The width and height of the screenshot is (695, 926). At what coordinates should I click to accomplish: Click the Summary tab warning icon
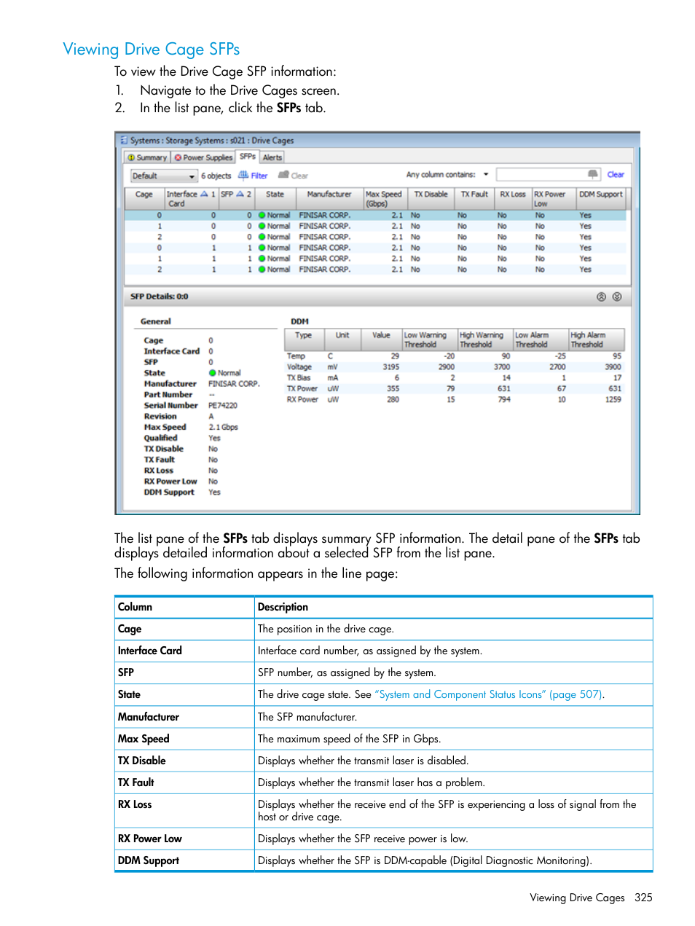131,157
